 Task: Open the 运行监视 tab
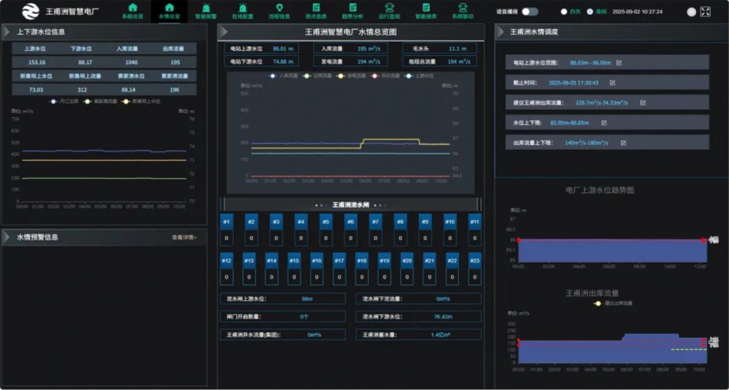point(389,11)
